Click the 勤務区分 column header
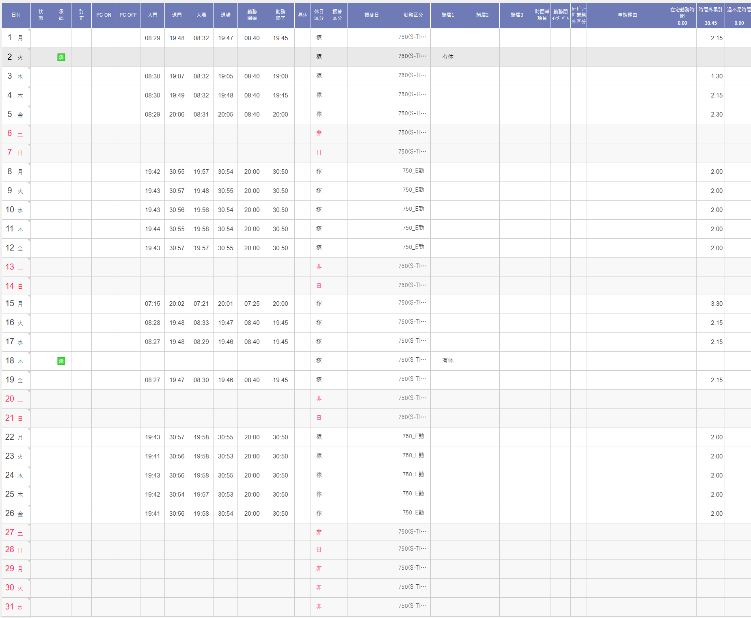Screen dimensions: 751x618 pos(413,15)
